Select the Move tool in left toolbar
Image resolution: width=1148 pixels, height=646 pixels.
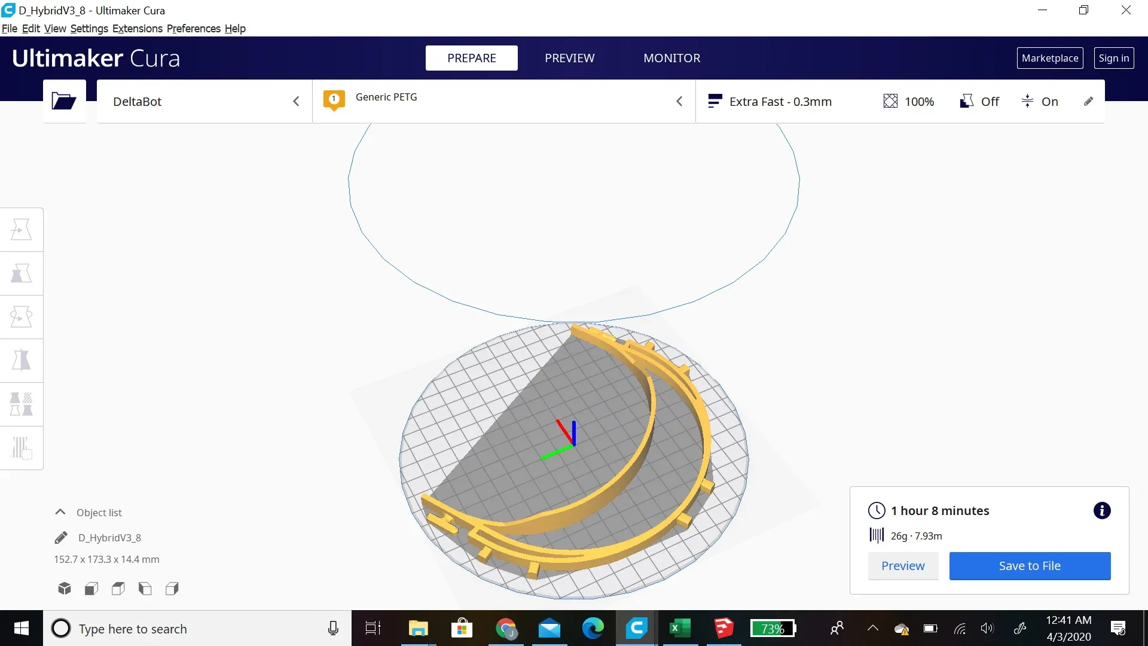[x=22, y=230]
